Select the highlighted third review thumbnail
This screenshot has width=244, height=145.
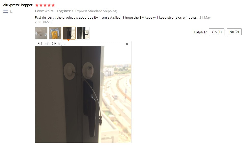pyautogui.click(x=69, y=33)
